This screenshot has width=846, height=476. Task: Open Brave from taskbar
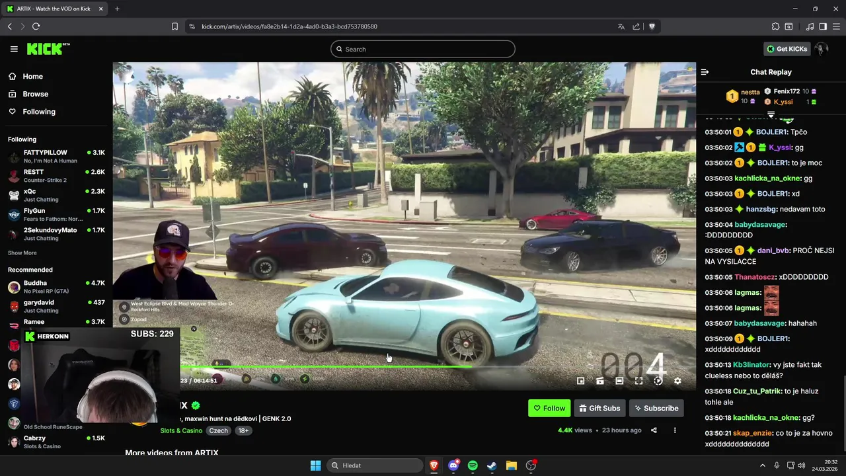click(x=434, y=465)
